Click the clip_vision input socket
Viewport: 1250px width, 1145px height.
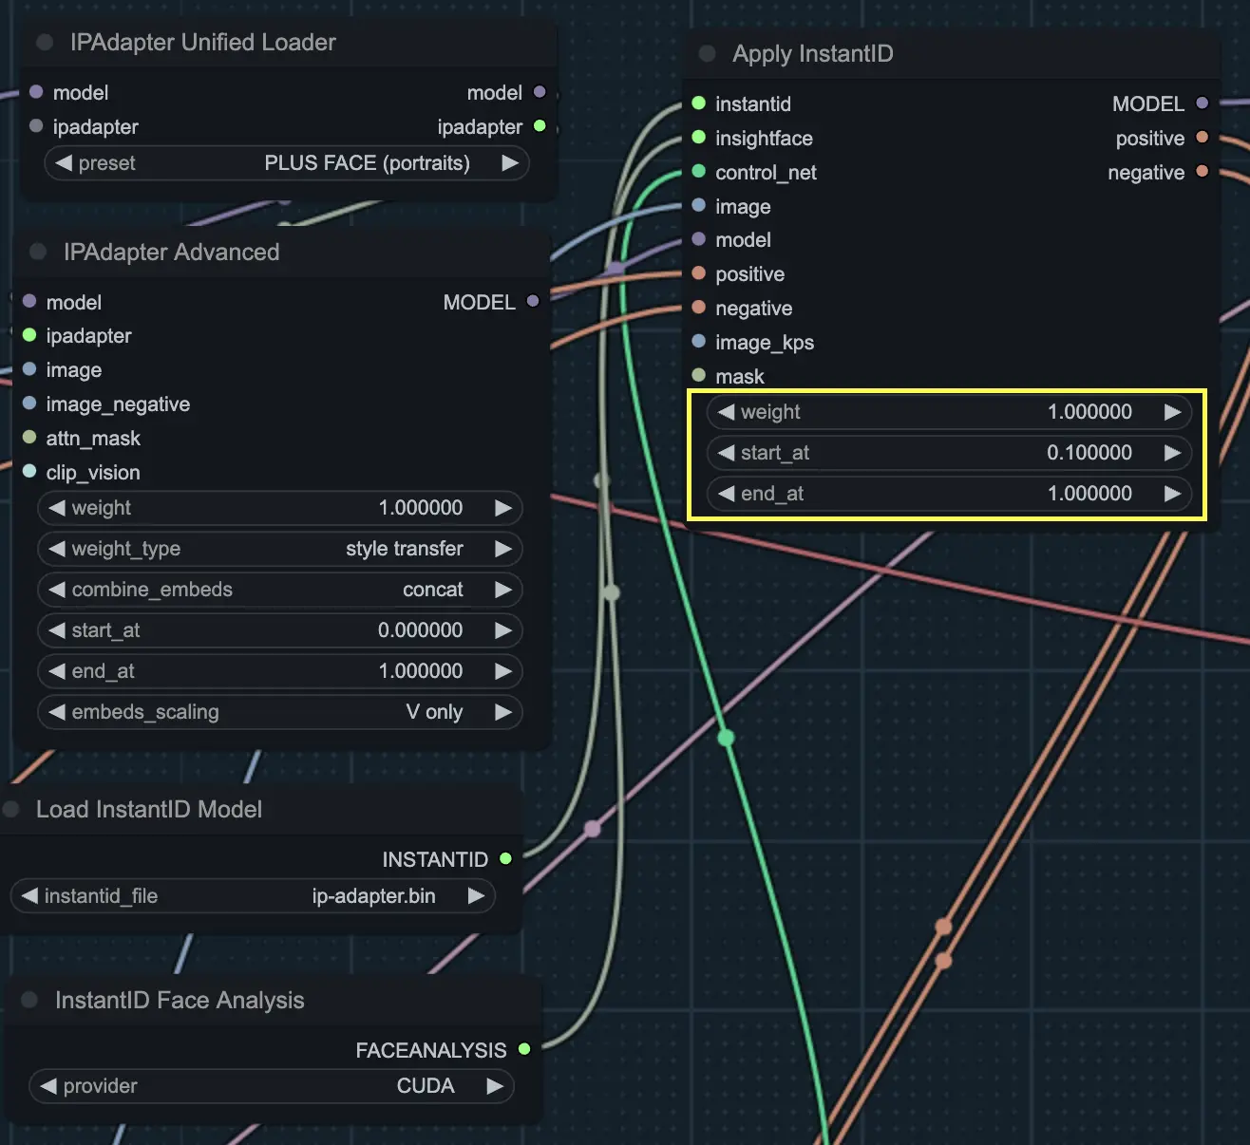tap(29, 472)
